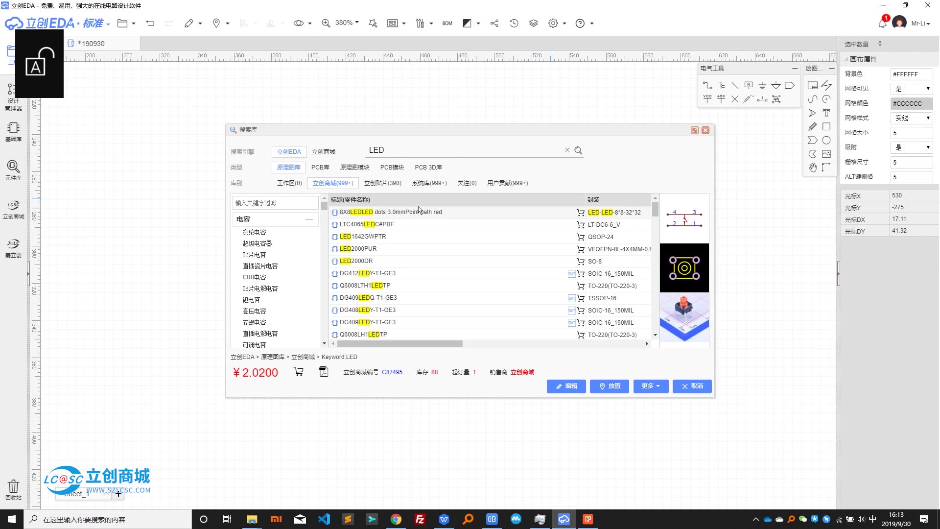Click the 放置 place button
Image resolution: width=940 pixels, height=529 pixels.
pyautogui.click(x=610, y=386)
